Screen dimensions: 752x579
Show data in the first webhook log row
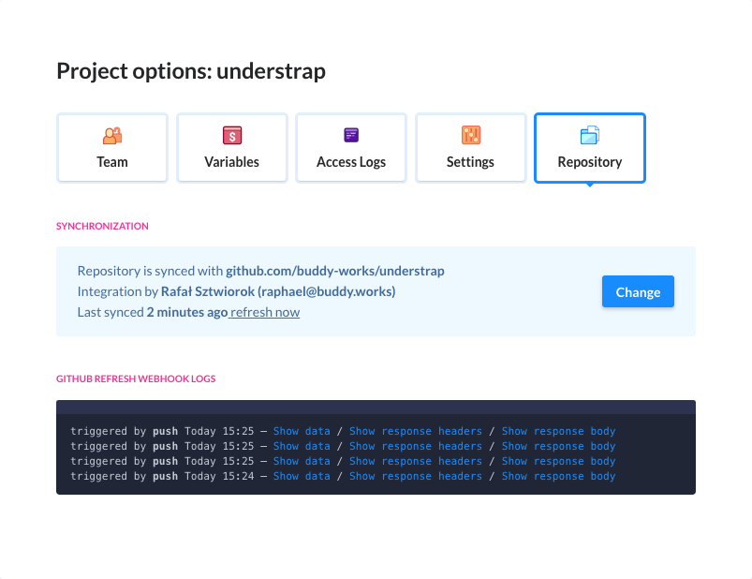pos(302,431)
